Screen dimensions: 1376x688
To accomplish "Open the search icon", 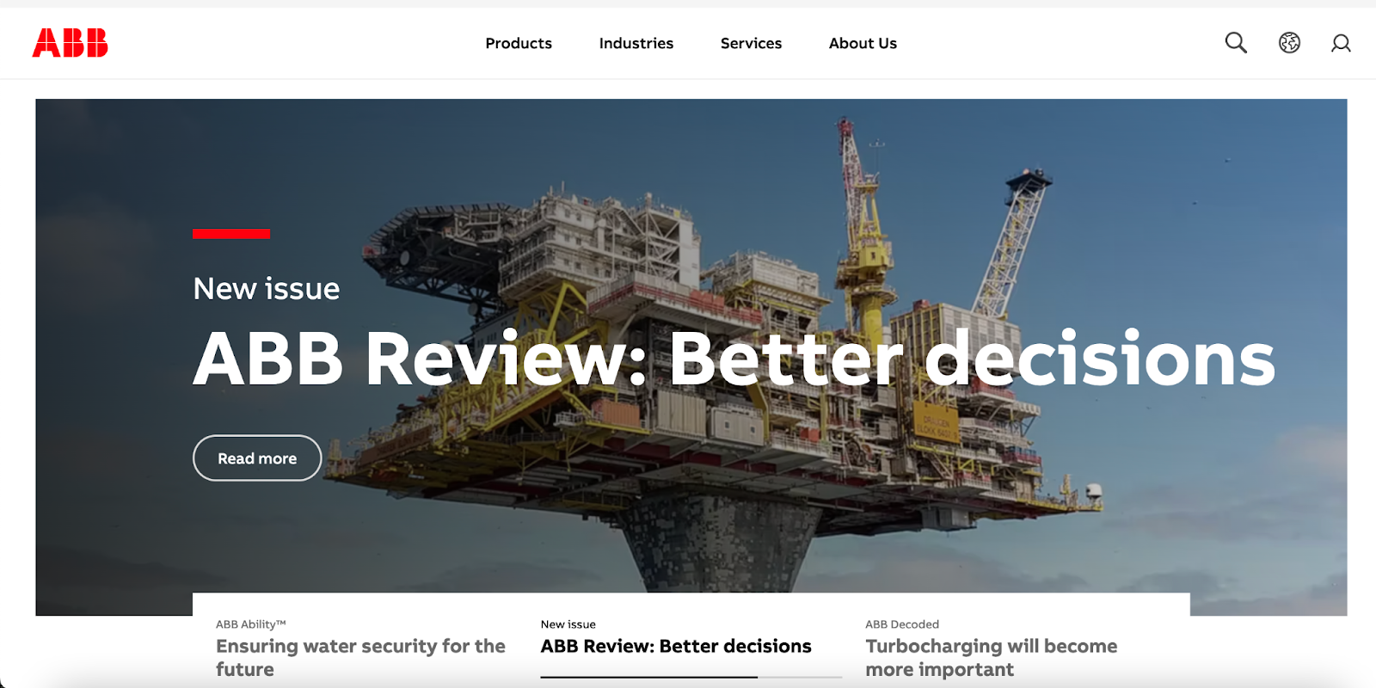I will 1236,43.
